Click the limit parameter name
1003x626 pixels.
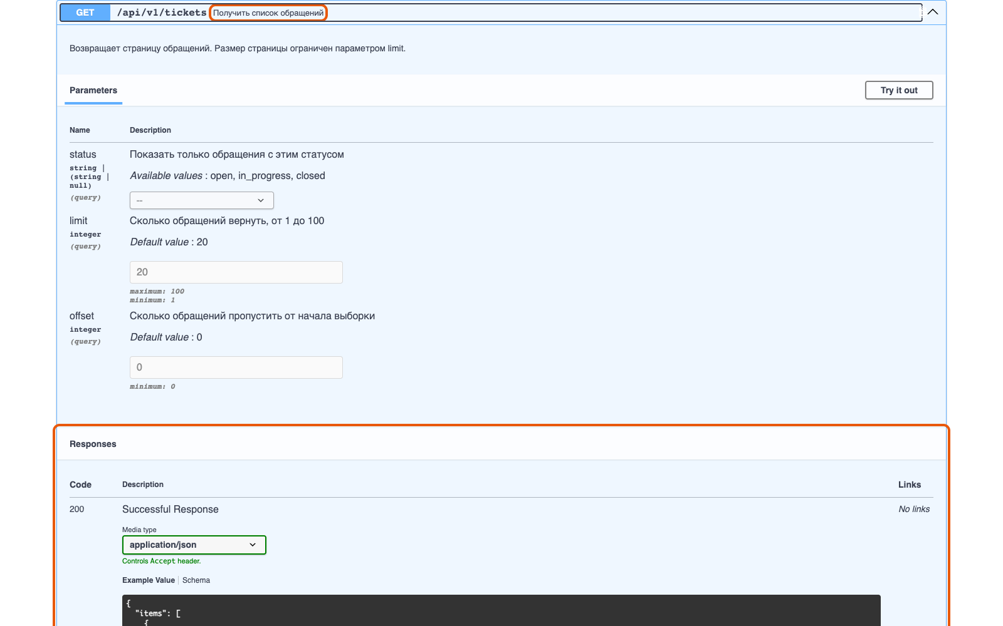pyautogui.click(x=78, y=221)
